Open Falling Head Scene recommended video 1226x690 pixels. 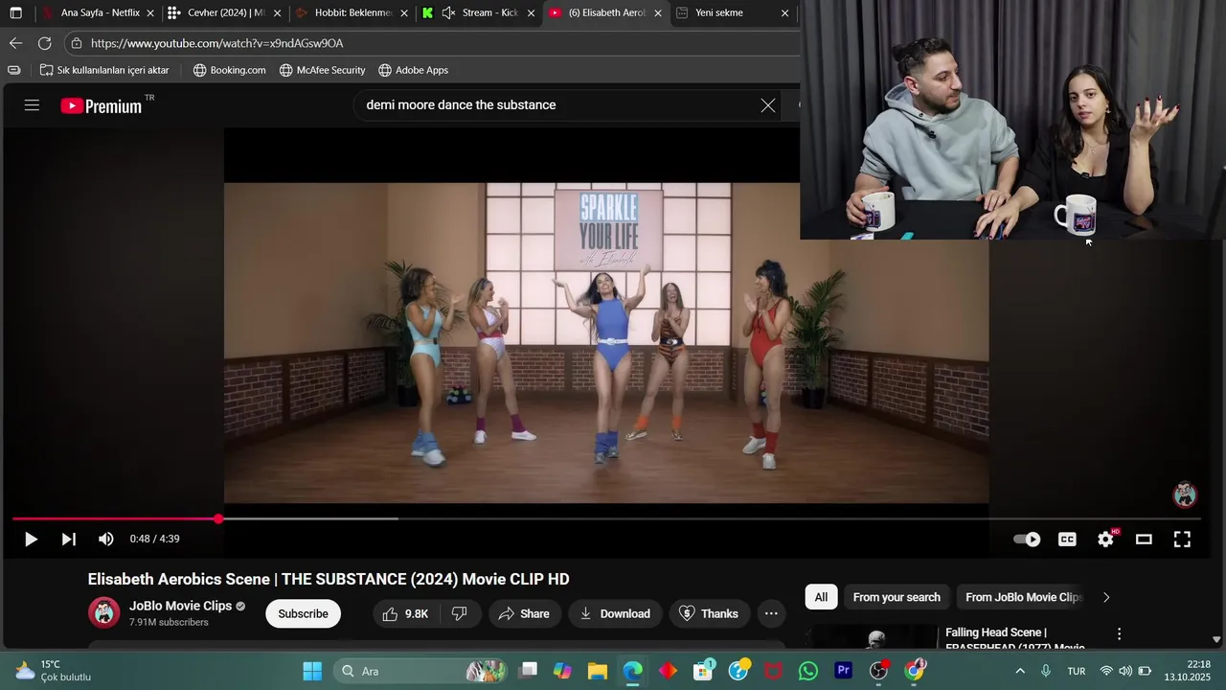1016,639
